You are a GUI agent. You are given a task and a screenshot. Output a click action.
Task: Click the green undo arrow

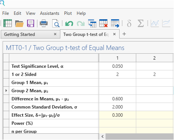[x=69, y=23]
